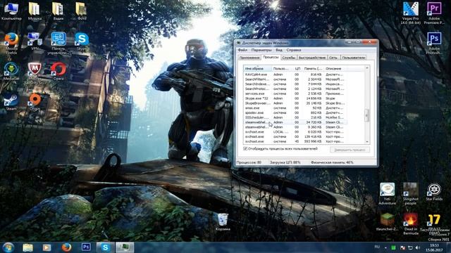Switch to Пользователи tab

(354, 58)
